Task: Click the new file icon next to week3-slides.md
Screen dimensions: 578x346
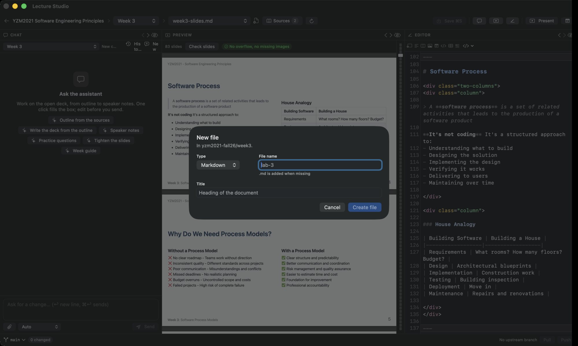Action: [x=256, y=21]
